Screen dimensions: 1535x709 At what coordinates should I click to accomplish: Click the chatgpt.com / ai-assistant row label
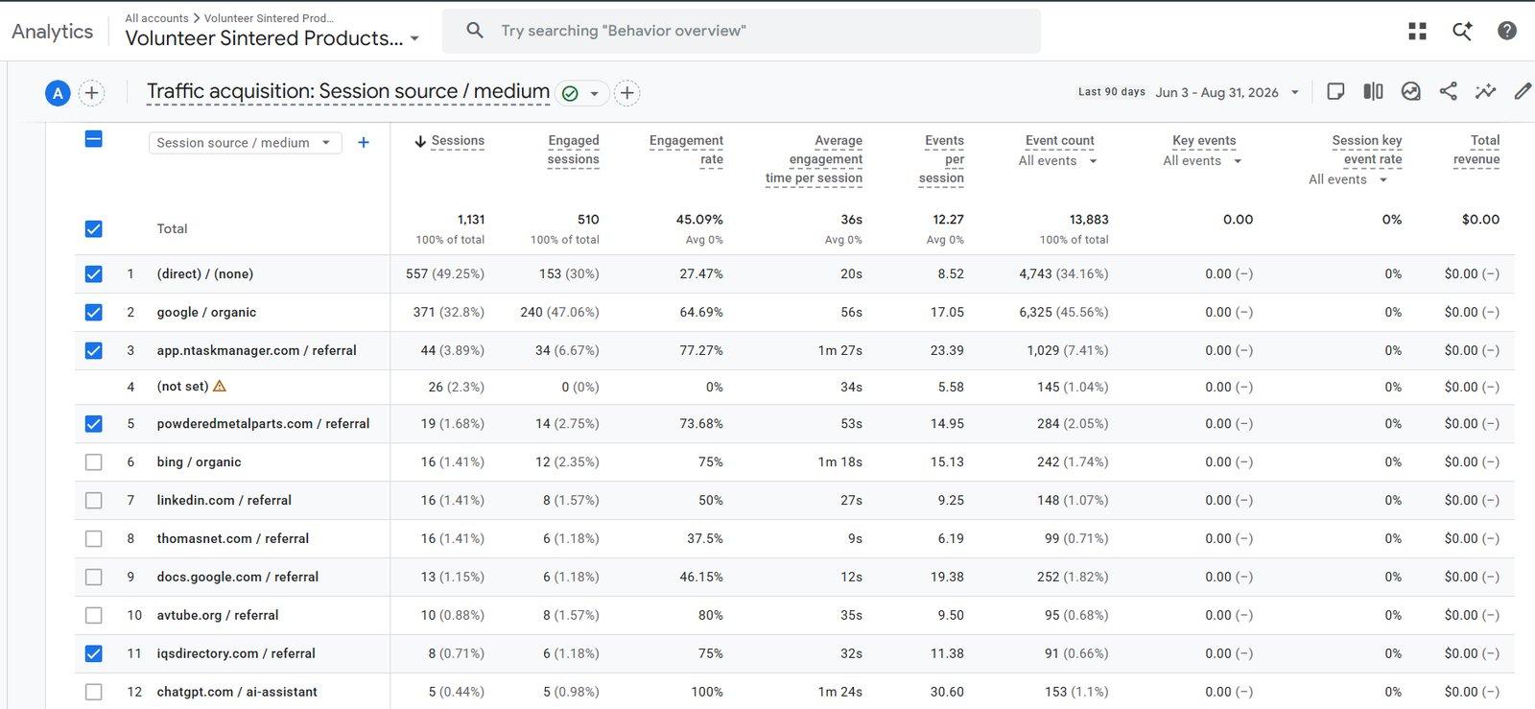click(237, 691)
